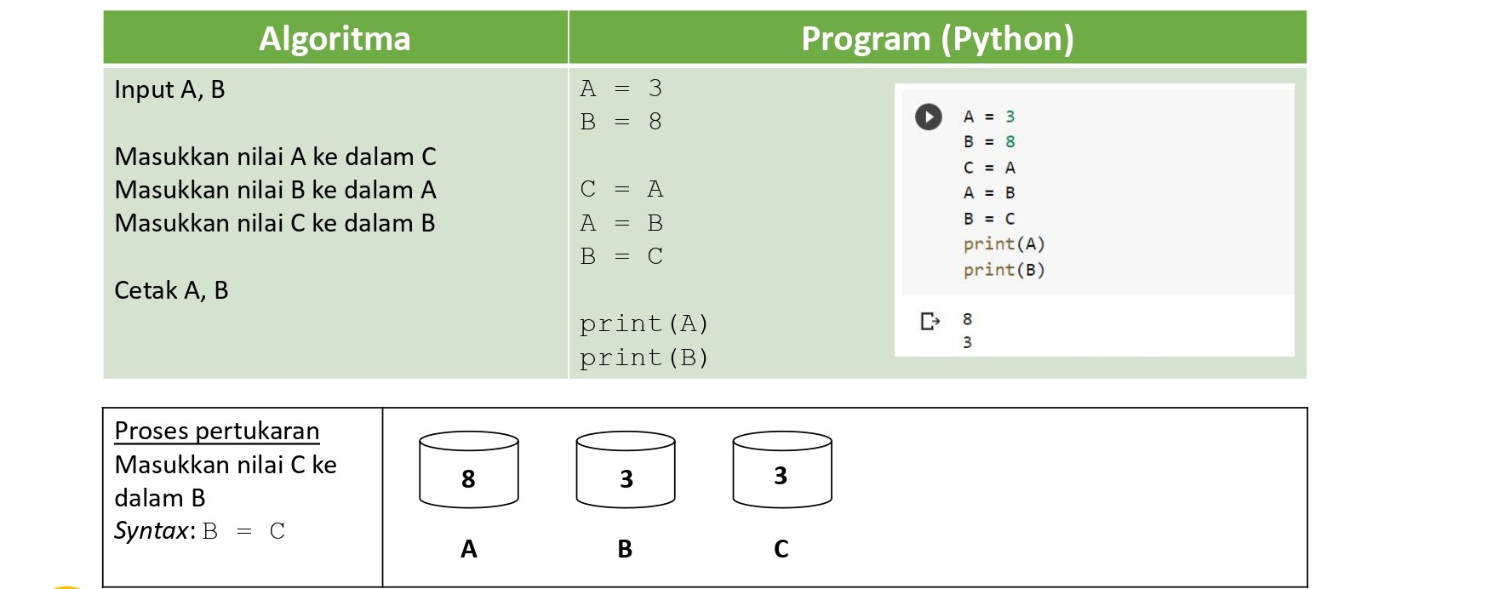Click the A = 3 line in Colab cell
The width and height of the screenshot is (1493, 589).
tap(989, 117)
